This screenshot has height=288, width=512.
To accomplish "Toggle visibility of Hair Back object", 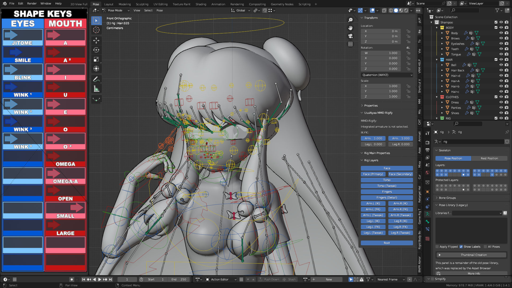I will coord(501,70).
